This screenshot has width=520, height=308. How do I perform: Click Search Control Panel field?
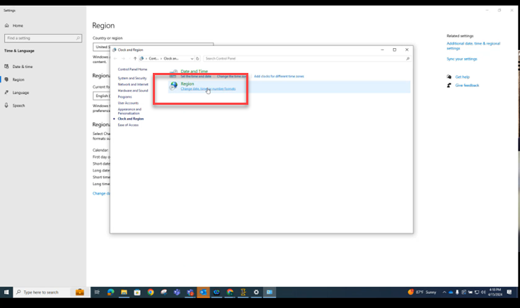[x=307, y=58]
